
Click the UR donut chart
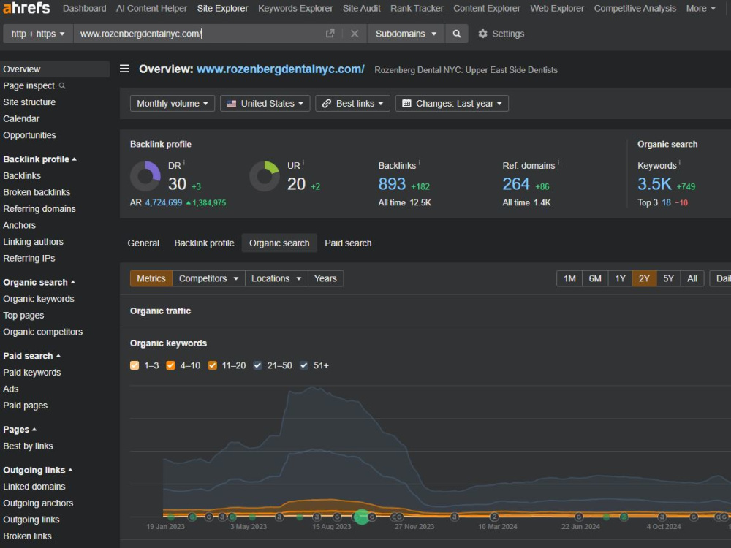[265, 176]
